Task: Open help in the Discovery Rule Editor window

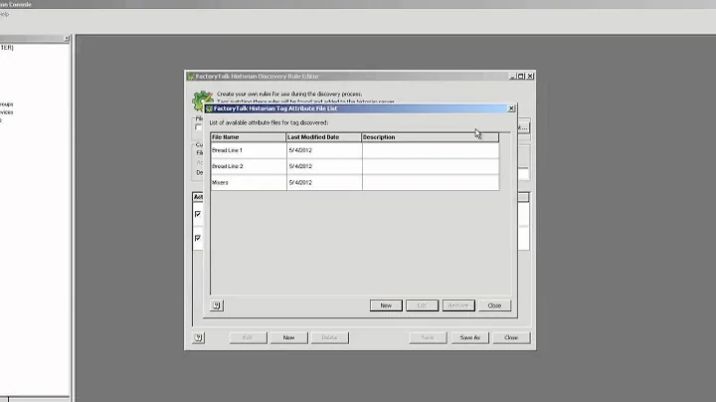Action: click(x=198, y=337)
